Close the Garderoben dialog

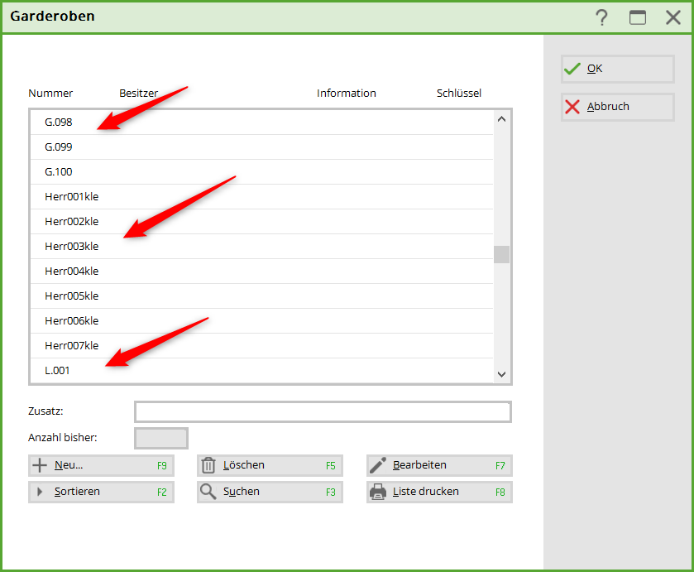coord(673,17)
